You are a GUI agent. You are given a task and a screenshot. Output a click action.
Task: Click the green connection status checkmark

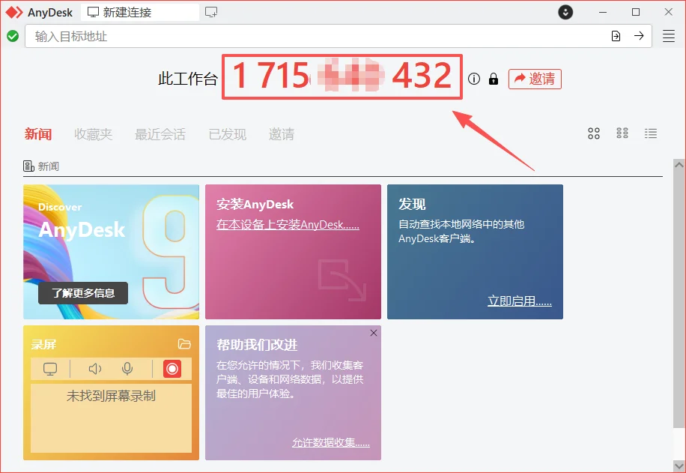click(x=13, y=36)
